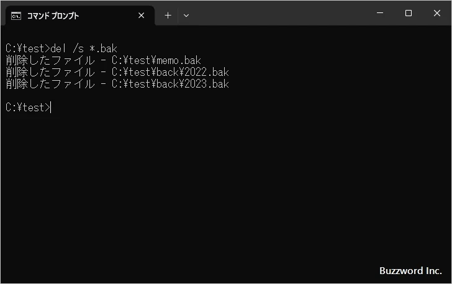452x284 pixels.
Task: Click the /s switch in the command
Action: pos(79,48)
